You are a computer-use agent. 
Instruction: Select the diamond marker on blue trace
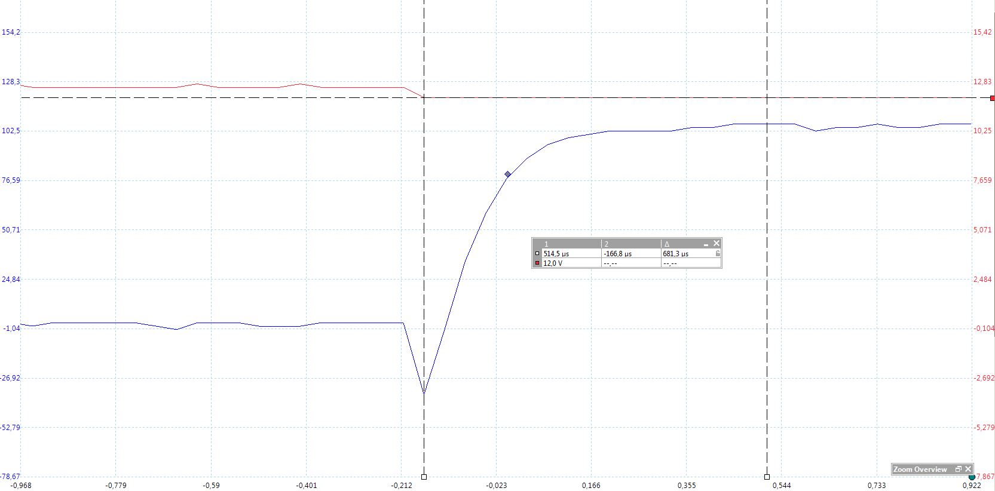click(x=507, y=174)
